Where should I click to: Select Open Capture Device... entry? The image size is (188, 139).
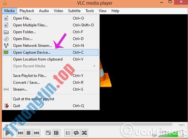pos(50,52)
